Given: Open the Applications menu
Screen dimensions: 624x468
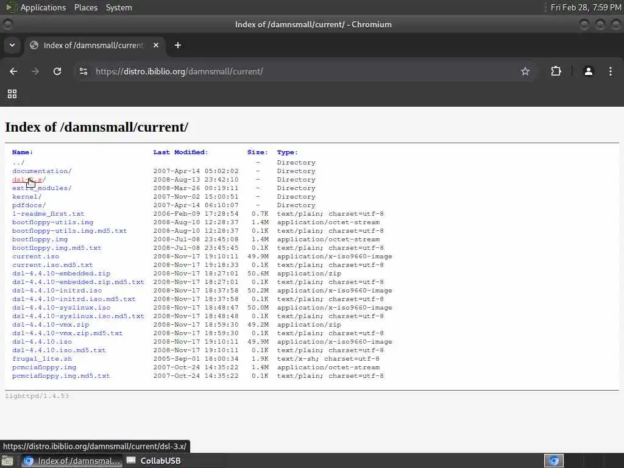Looking at the screenshot, I should point(43,7).
